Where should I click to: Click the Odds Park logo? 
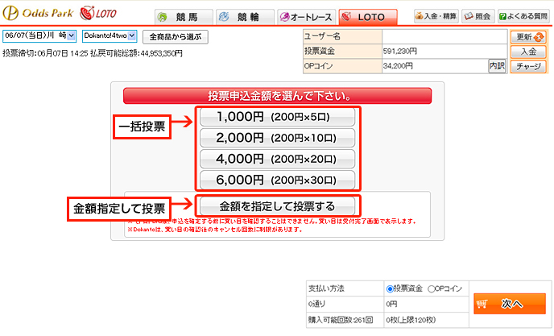click(38, 13)
